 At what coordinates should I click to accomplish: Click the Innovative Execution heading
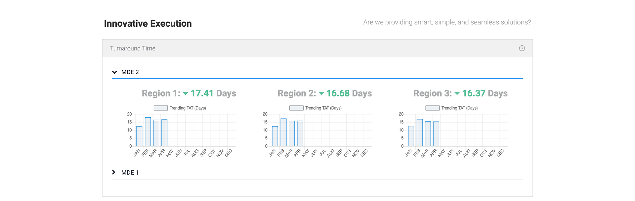coord(148,23)
